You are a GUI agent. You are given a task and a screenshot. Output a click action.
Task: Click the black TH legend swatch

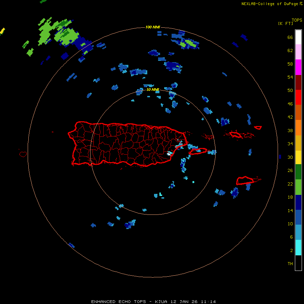298,263
